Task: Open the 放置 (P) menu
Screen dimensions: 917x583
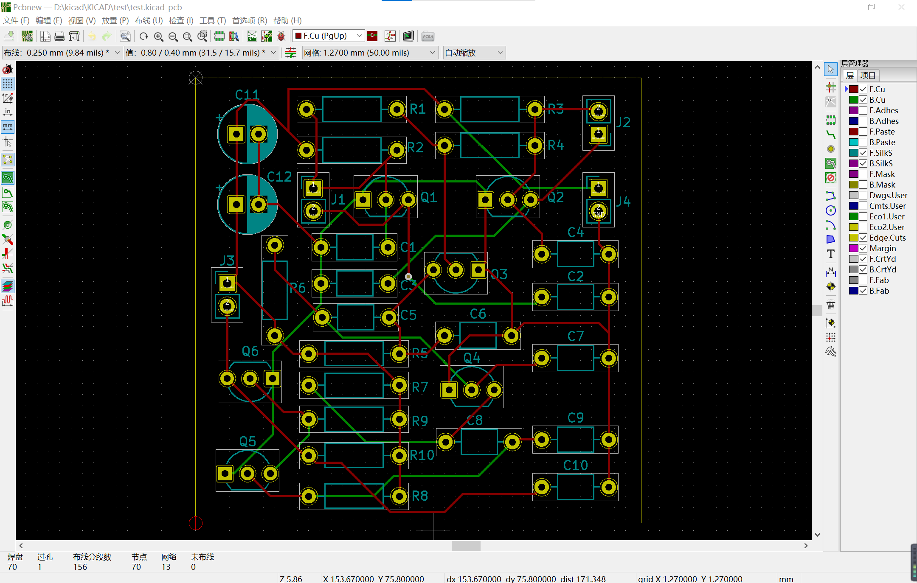Action: (x=115, y=20)
